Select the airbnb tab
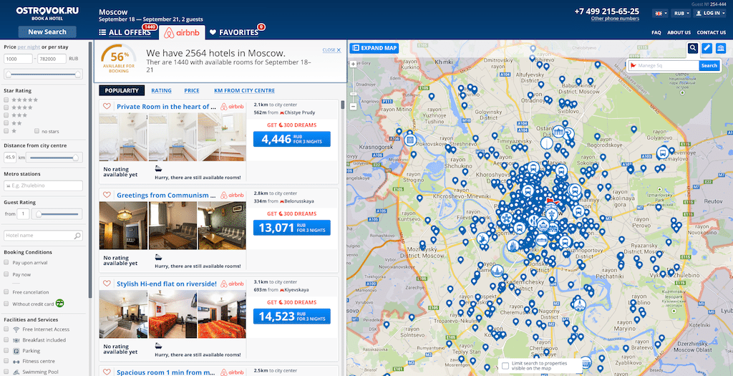Image resolution: width=733 pixels, height=376 pixels. [x=182, y=33]
